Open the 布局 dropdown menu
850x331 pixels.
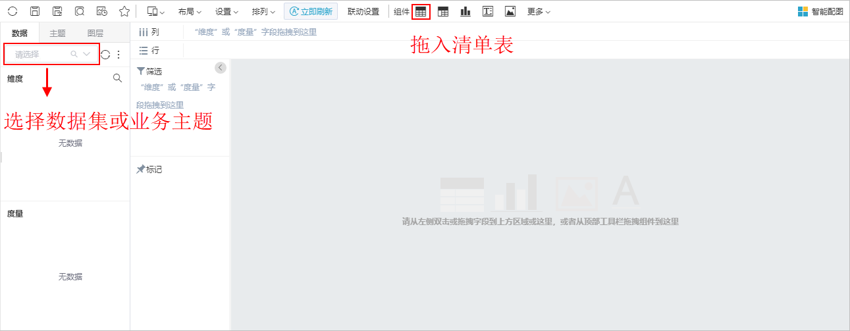(190, 11)
